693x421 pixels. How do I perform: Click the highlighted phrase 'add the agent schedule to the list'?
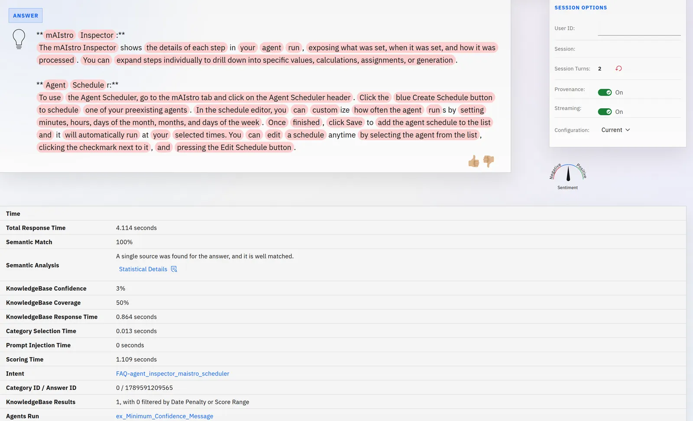click(x=434, y=123)
